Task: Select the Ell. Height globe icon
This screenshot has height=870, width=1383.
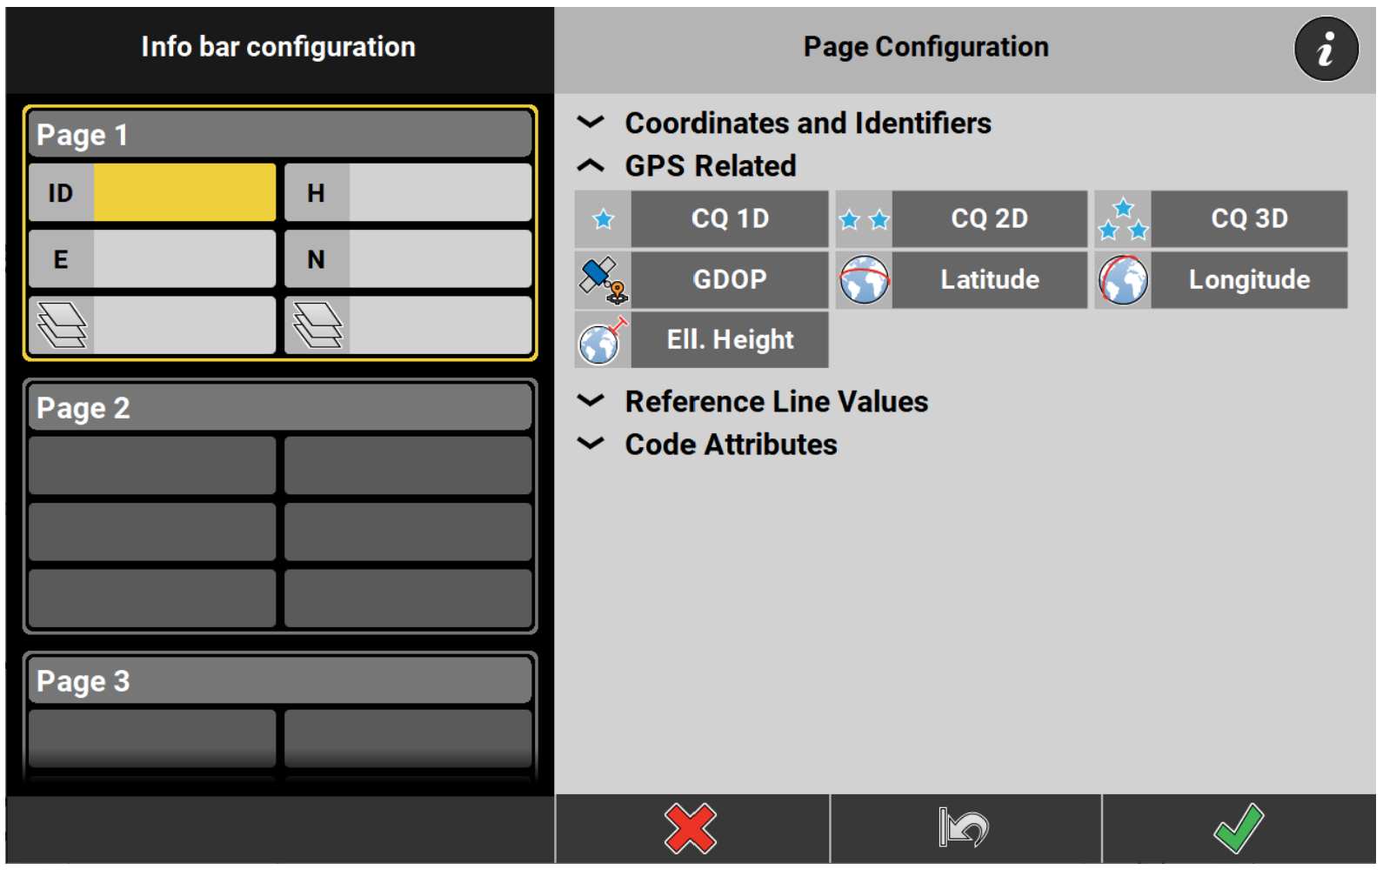Action: tap(603, 340)
